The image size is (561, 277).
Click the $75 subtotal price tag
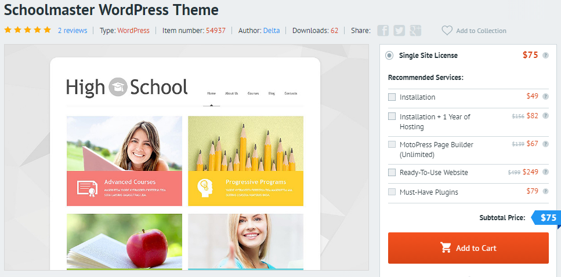click(x=546, y=218)
